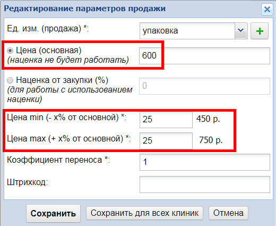Image resolution: width=276 pixels, height=226 pixels.
Task: Select the Цена (основная) radio button
Action: tap(10, 51)
